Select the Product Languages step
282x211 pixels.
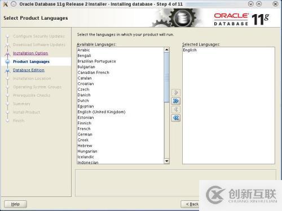pos(31,61)
